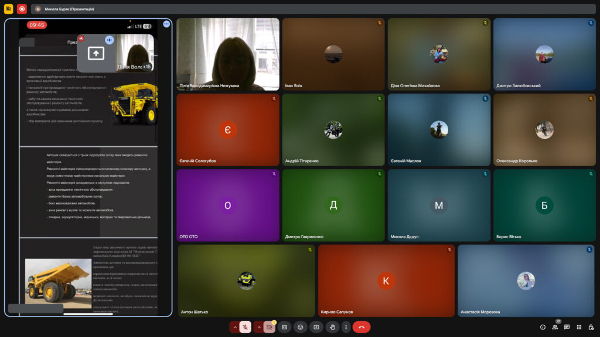Expand the video settings chevron
This screenshot has height=337, width=600.
point(259,327)
